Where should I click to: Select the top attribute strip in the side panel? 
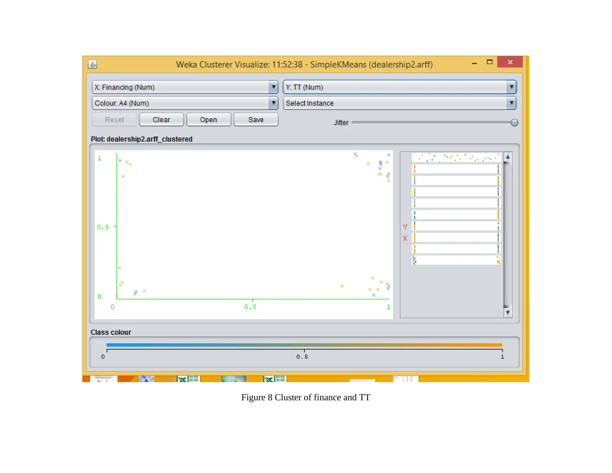tap(457, 158)
